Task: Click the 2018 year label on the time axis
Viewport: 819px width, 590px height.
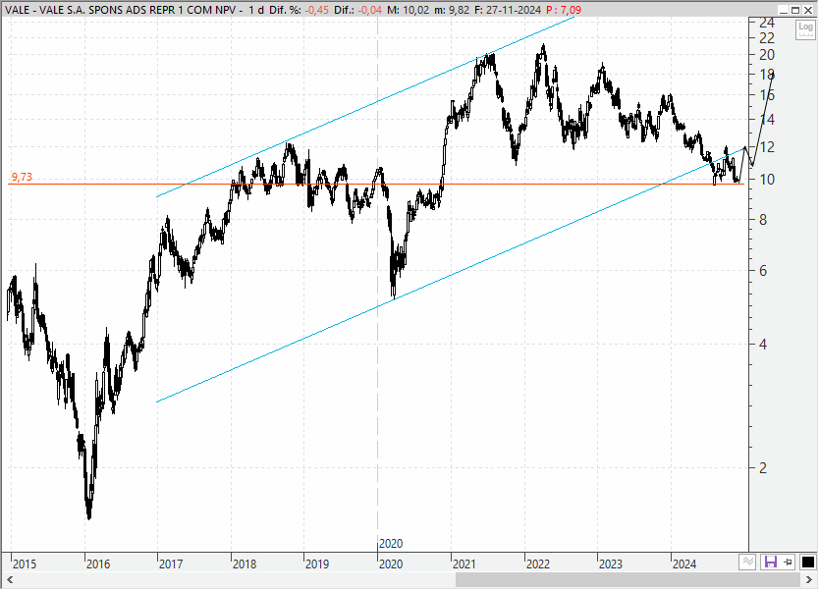Action: 245,563
